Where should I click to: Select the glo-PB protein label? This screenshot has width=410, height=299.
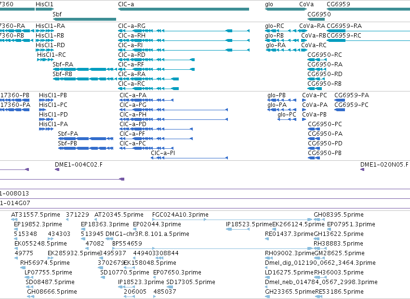tap(277, 95)
